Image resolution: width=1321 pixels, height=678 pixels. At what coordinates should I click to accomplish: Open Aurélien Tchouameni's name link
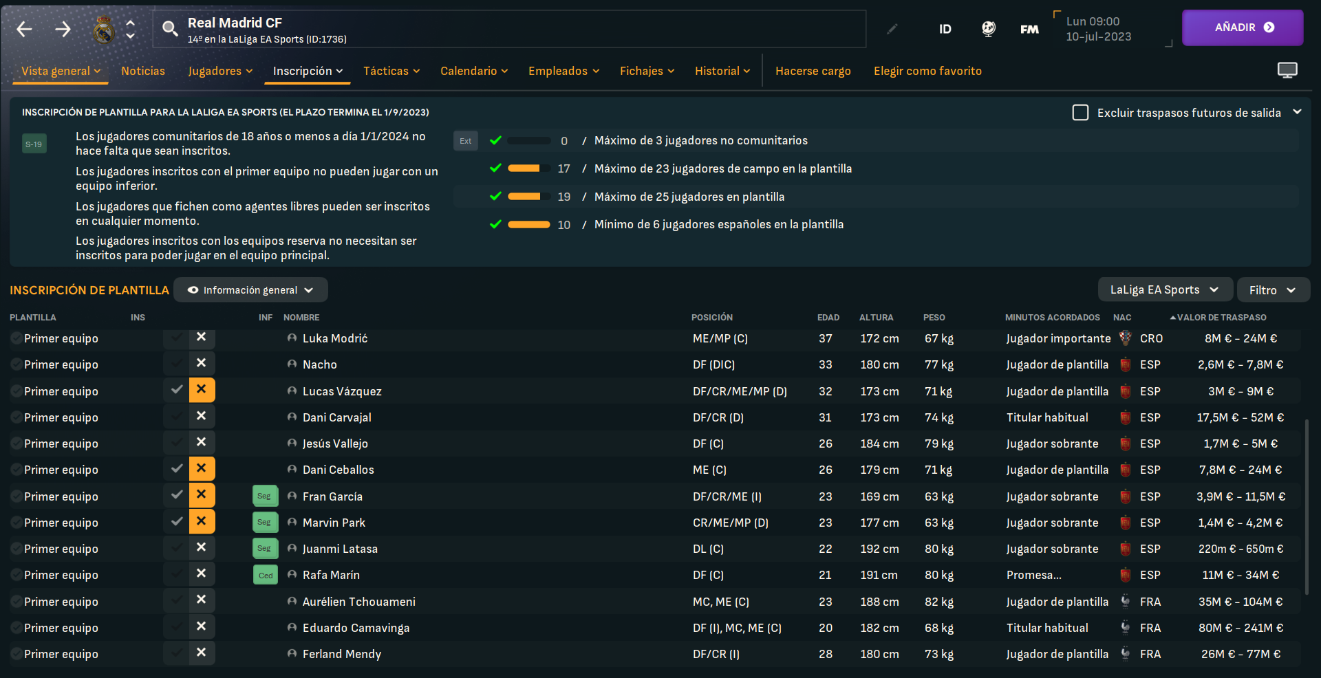point(359,602)
